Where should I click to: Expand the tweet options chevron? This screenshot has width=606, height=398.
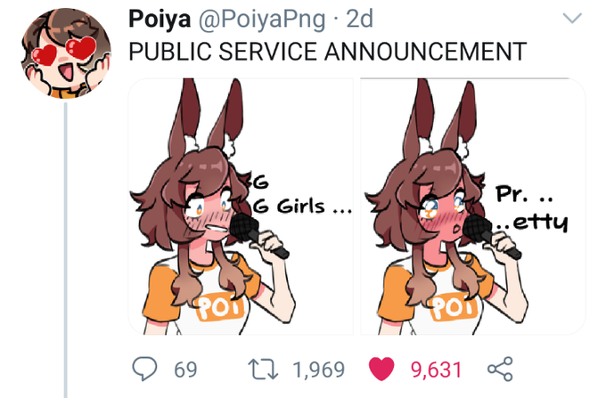click(x=572, y=18)
